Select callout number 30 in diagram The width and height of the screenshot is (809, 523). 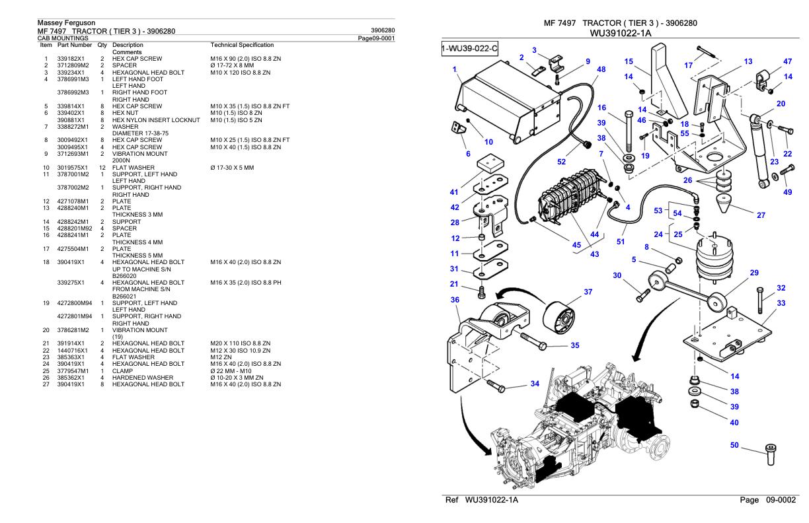click(x=617, y=275)
